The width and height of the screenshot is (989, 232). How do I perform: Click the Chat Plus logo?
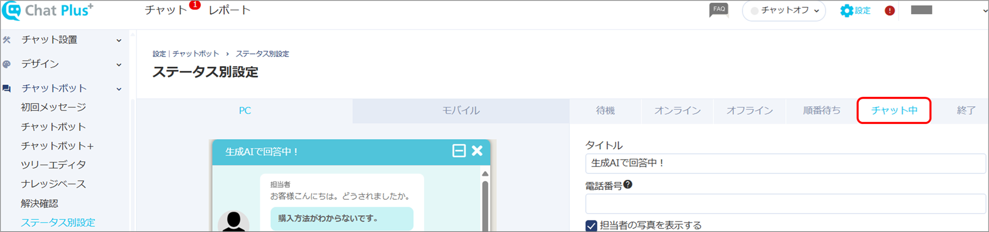(48, 11)
